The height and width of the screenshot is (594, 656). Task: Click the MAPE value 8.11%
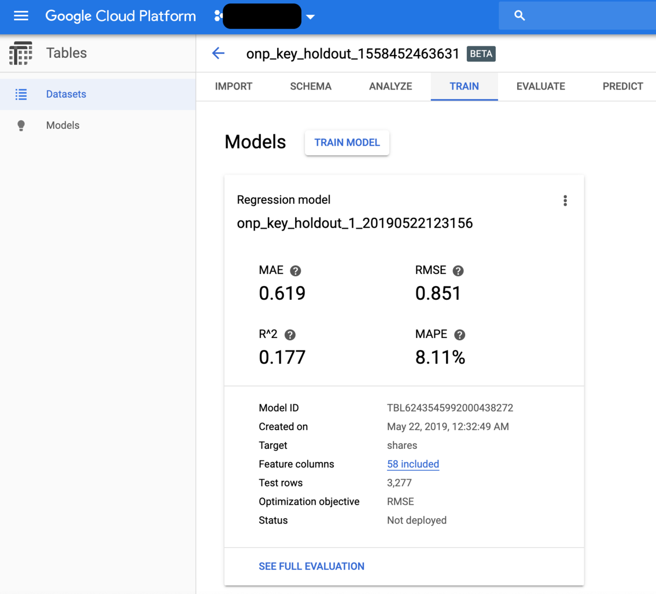tap(440, 357)
